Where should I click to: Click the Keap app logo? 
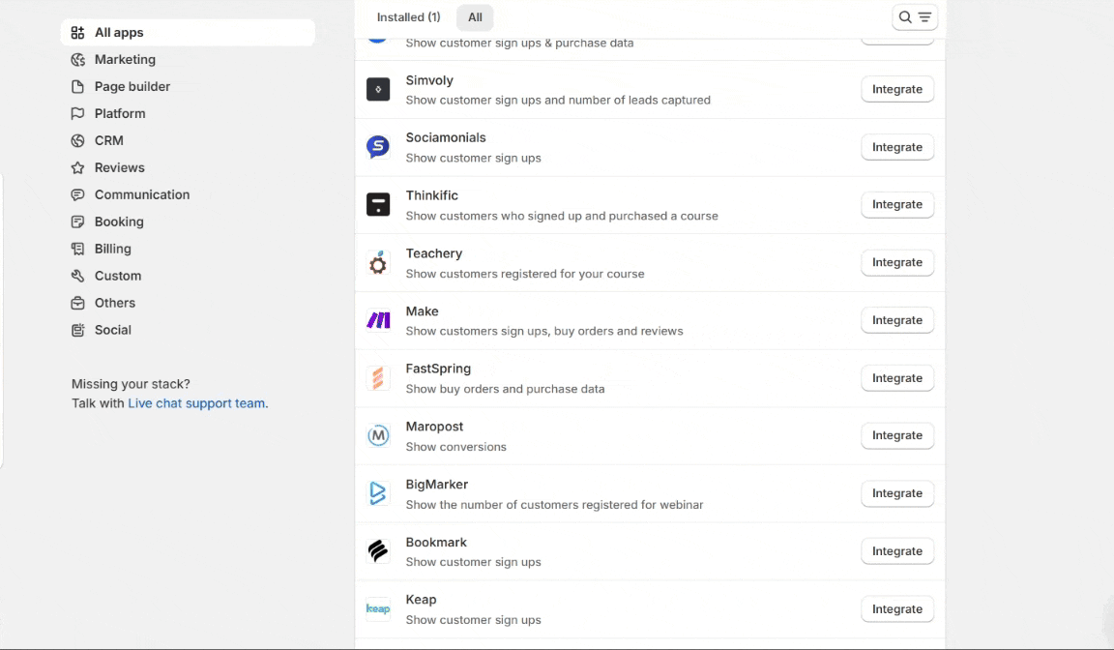[378, 608]
